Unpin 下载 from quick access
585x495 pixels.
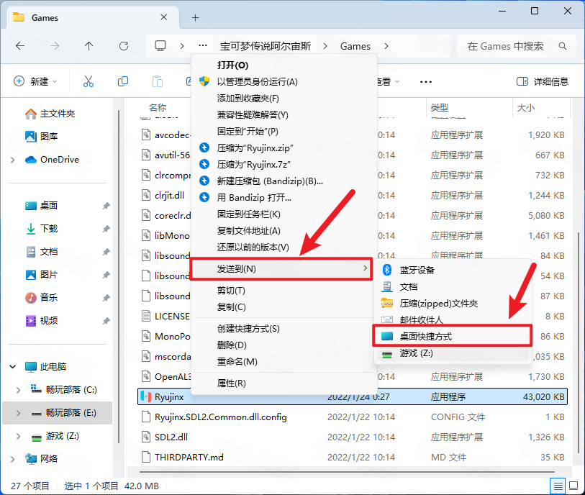106,229
